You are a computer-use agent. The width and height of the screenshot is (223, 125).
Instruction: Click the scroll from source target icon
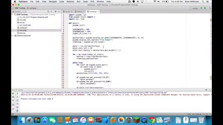pos(48,11)
